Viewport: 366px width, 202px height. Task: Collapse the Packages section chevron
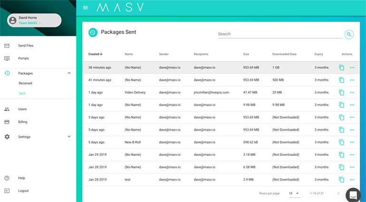(x=69, y=73)
